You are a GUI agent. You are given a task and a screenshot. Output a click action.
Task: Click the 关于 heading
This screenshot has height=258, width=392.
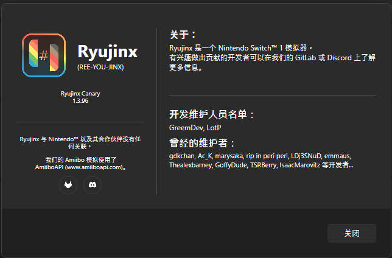click(183, 35)
